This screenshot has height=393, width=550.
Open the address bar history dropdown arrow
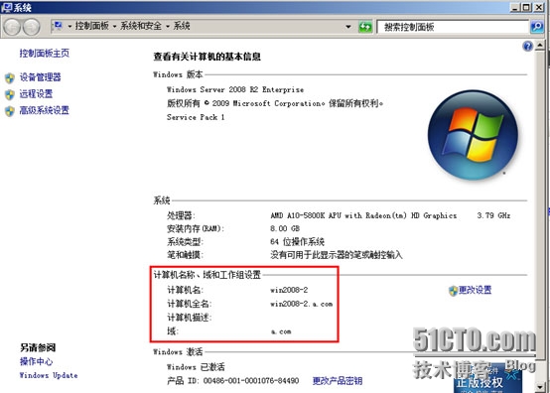(x=348, y=27)
